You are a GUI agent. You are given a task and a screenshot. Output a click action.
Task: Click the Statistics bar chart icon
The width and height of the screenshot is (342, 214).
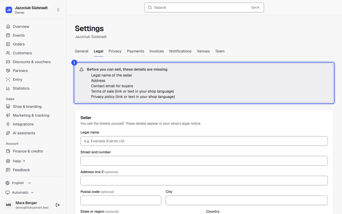(x=8, y=88)
